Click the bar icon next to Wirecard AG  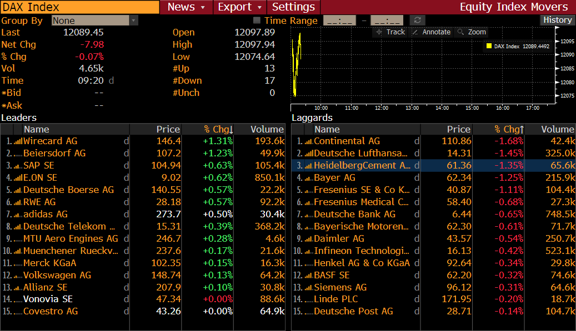18,141
